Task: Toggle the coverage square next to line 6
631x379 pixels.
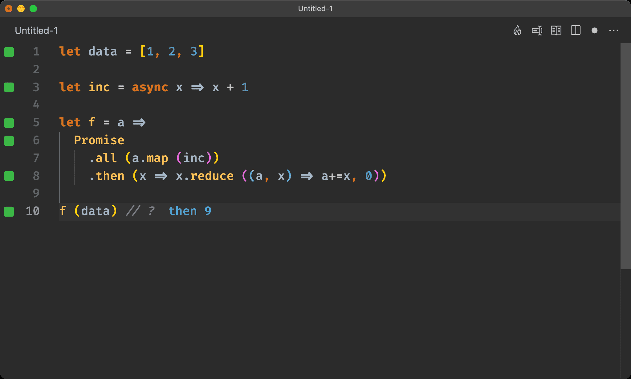Action: [x=9, y=141]
